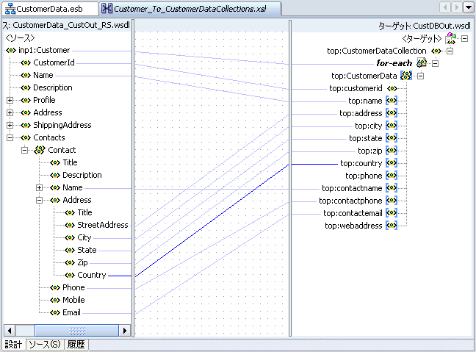Click the top:customerid element icon

coord(392,88)
